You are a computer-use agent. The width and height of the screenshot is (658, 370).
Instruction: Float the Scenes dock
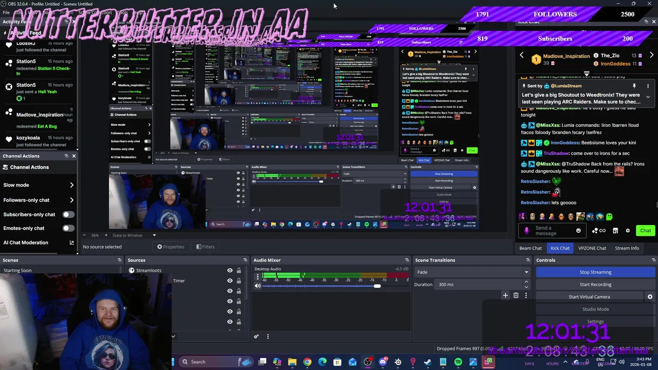tap(119, 260)
